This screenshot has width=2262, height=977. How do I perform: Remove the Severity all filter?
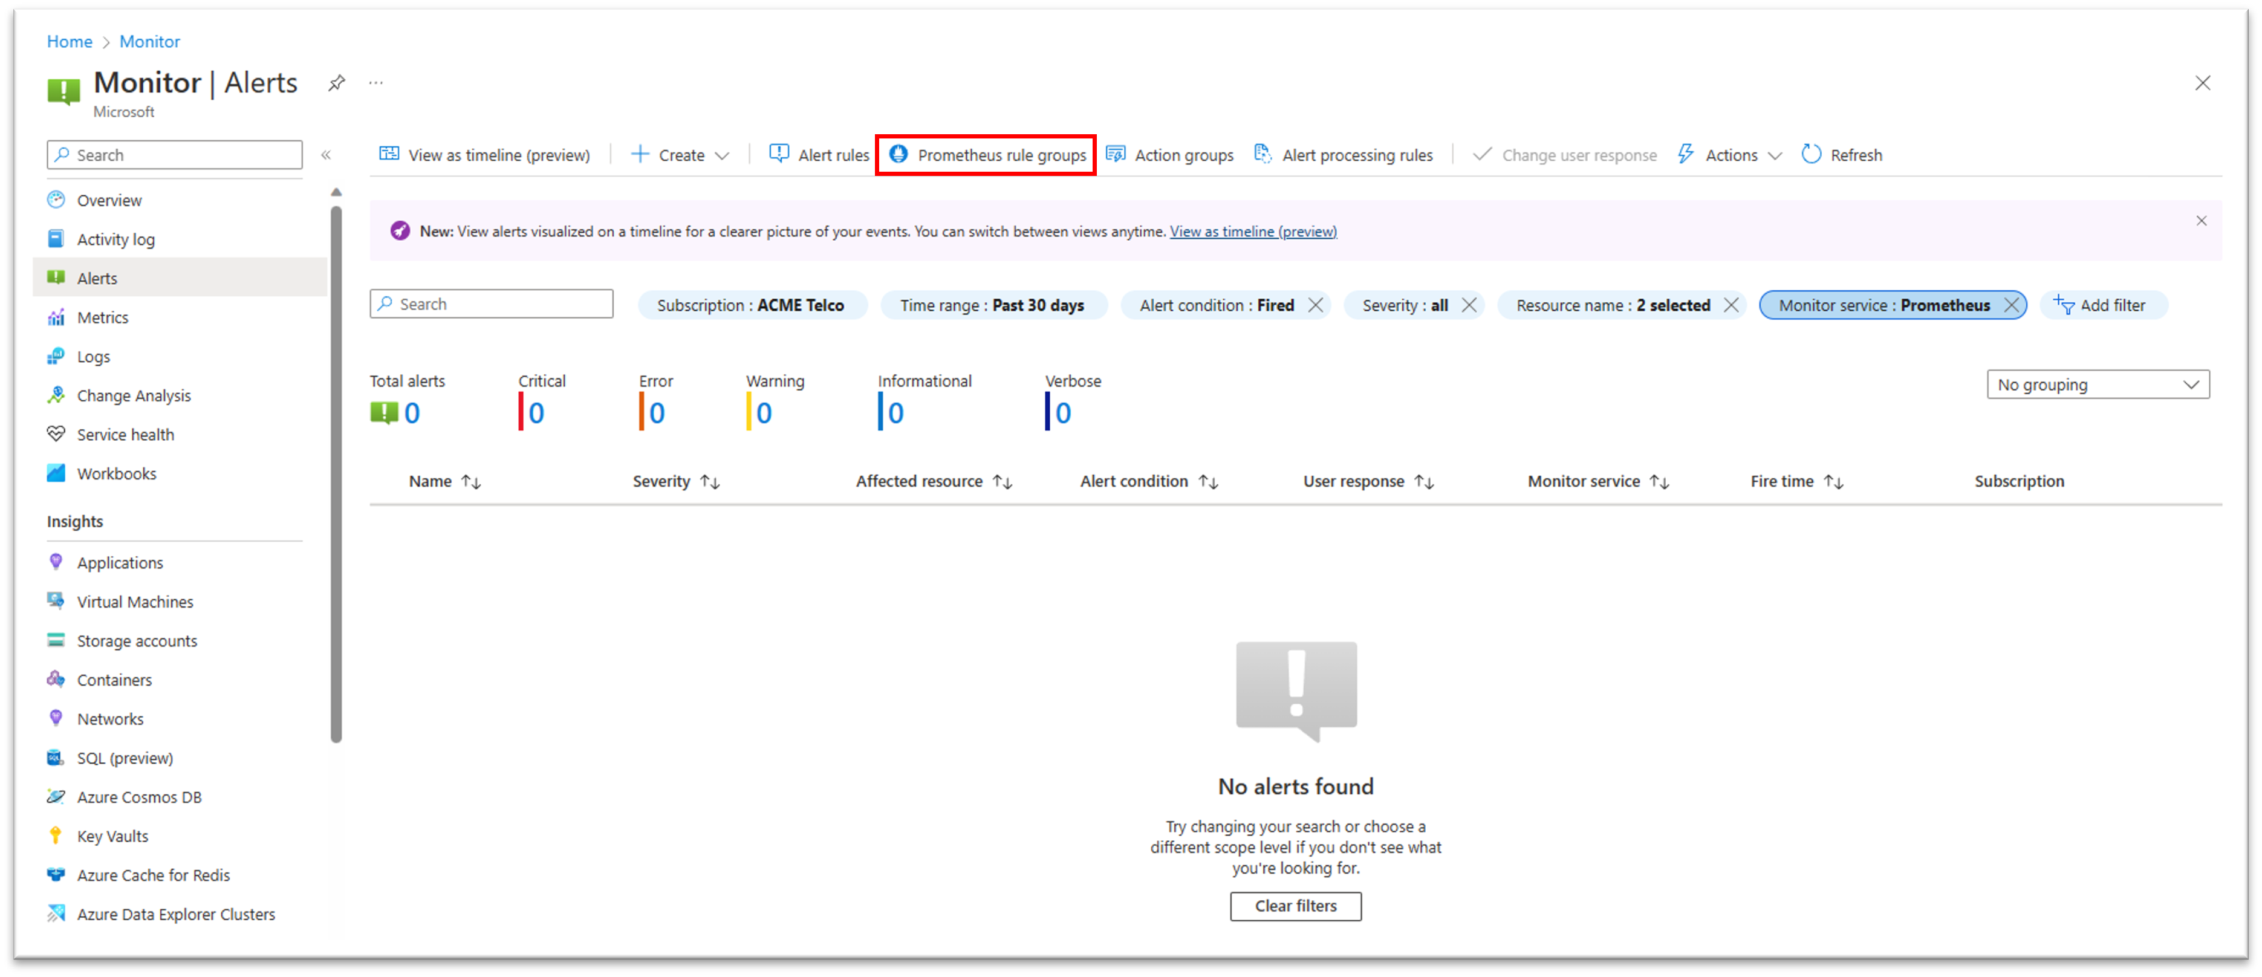(x=1470, y=305)
